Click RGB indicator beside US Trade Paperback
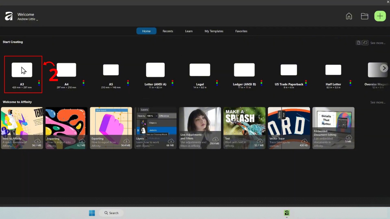 (x=306, y=83)
